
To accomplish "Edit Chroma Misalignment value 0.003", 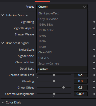I will pyautogui.click(x=81, y=94).
